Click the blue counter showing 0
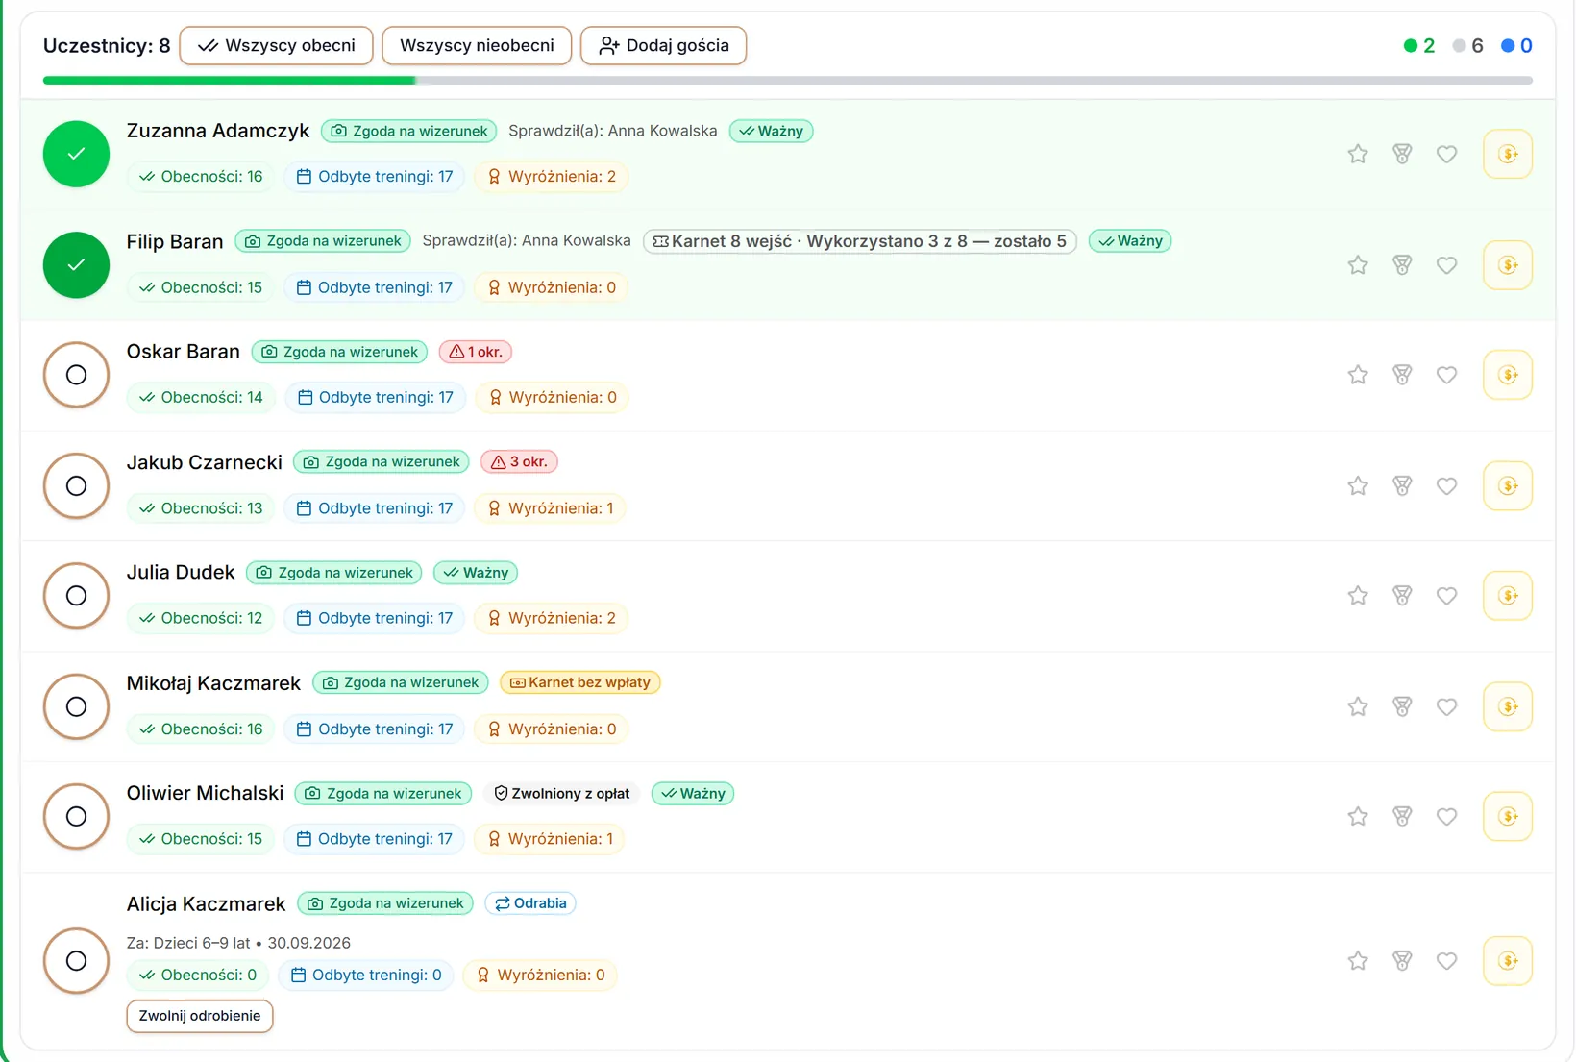1576x1062 pixels. 1517,46
